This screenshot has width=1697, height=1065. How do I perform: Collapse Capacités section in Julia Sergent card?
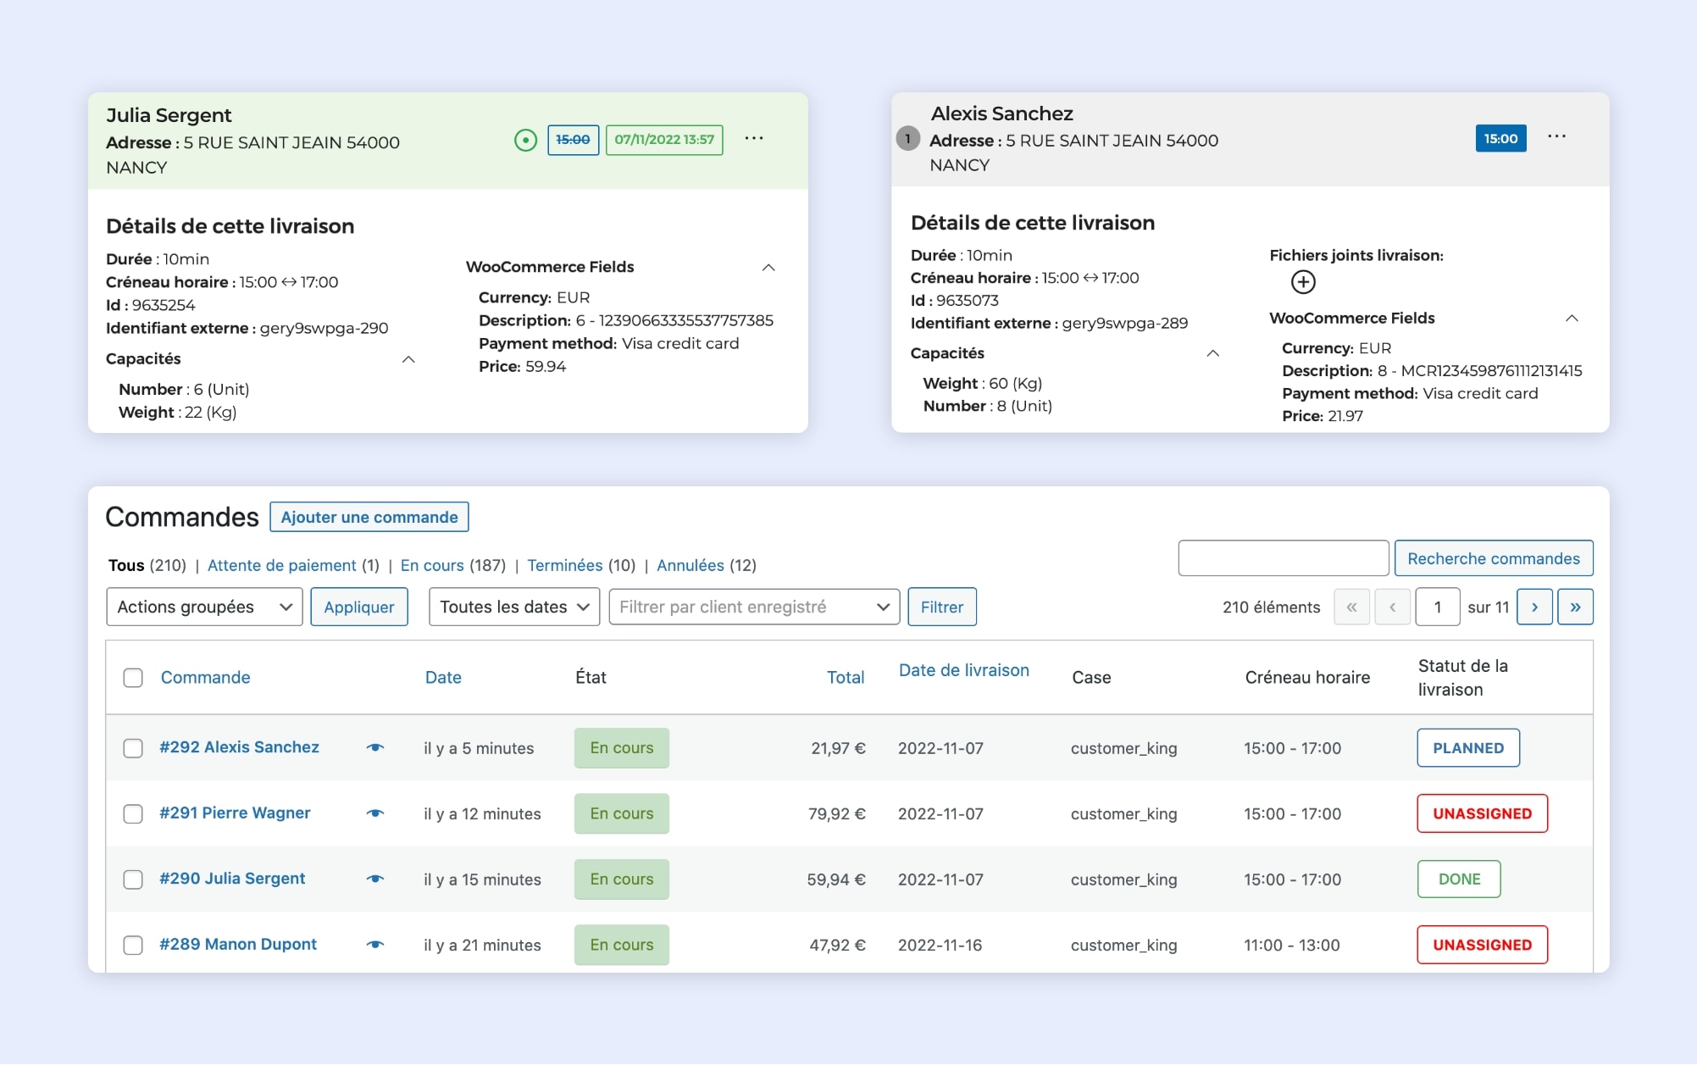408,359
